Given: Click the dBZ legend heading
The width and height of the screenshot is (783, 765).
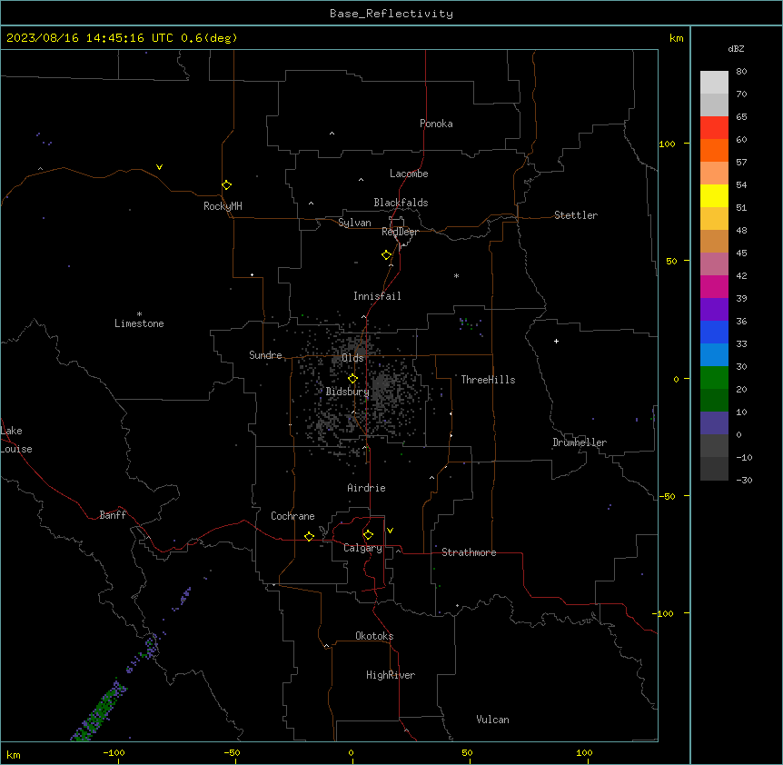Looking at the screenshot, I should tap(736, 48).
